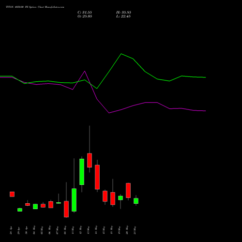
Task: Click the 18 May date label
Action: coord(111,230)
